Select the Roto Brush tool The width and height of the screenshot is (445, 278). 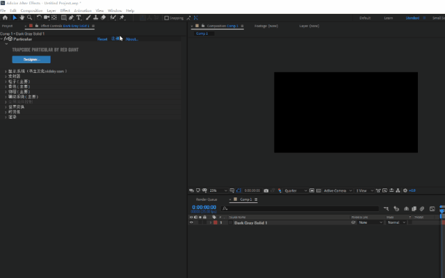click(x=113, y=17)
